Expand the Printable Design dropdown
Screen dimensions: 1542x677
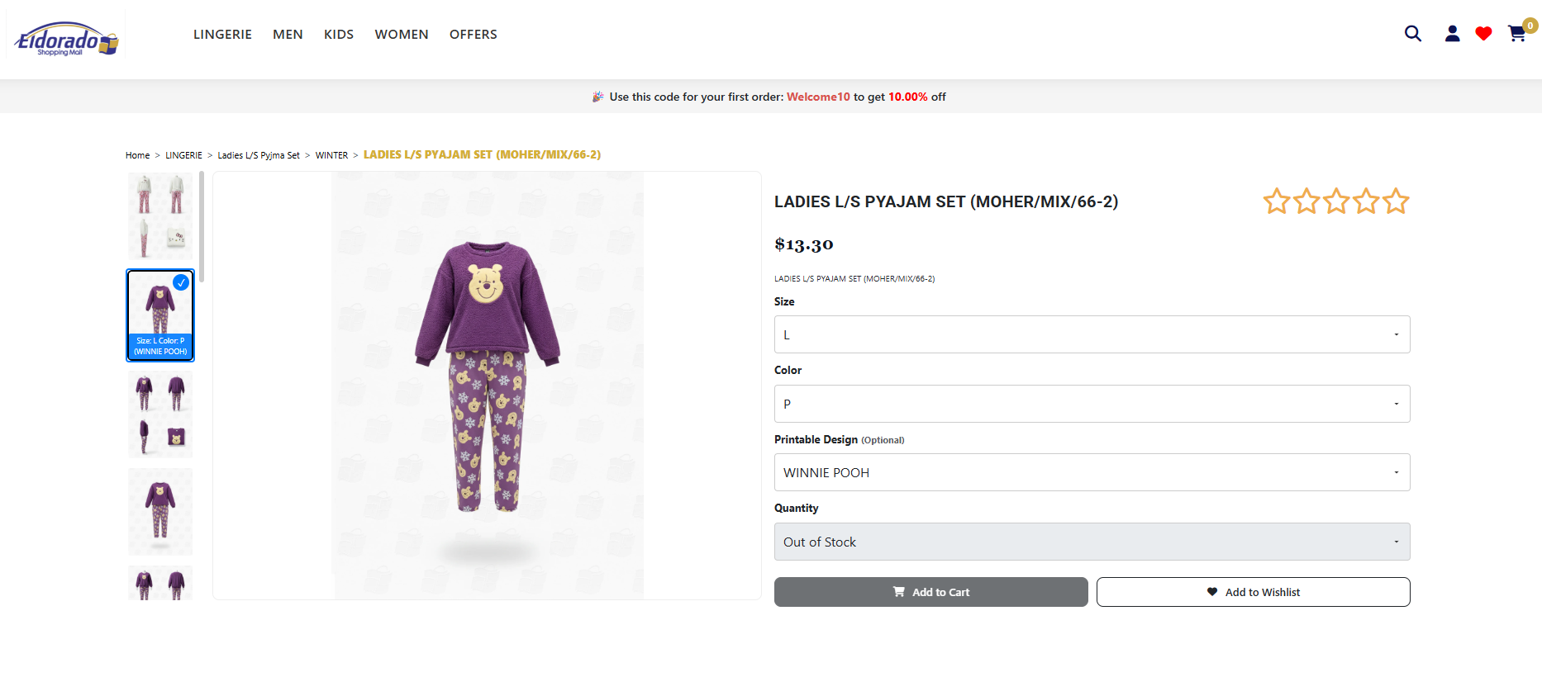1091,472
